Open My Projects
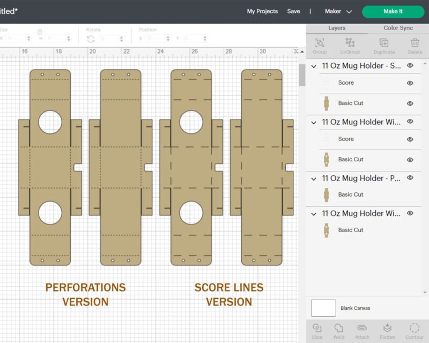Viewport: 429px width, 343px height. (x=262, y=11)
